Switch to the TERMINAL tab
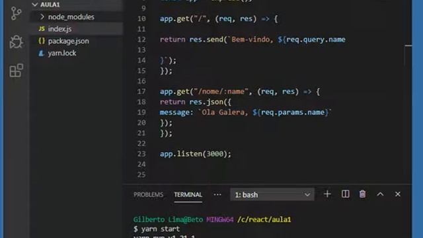Screen dimensions: 423x238 click(x=188, y=194)
